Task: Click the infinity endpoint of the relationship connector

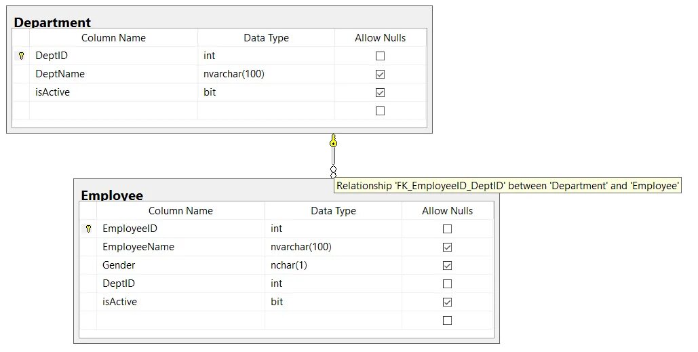Action: tap(333, 170)
